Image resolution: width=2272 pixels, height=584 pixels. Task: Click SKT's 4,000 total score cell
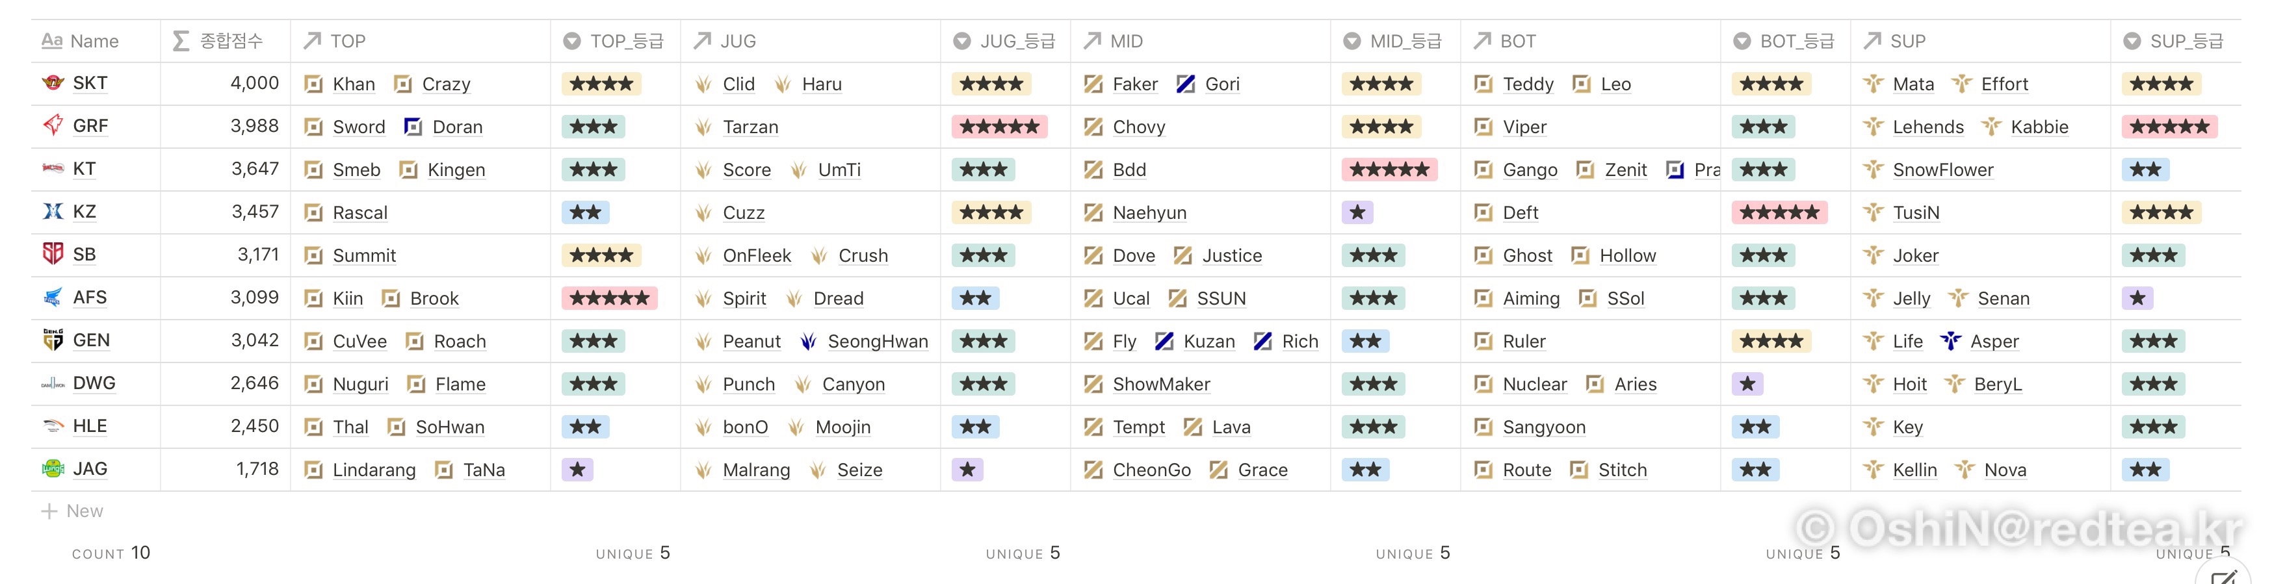(x=254, y=83)
